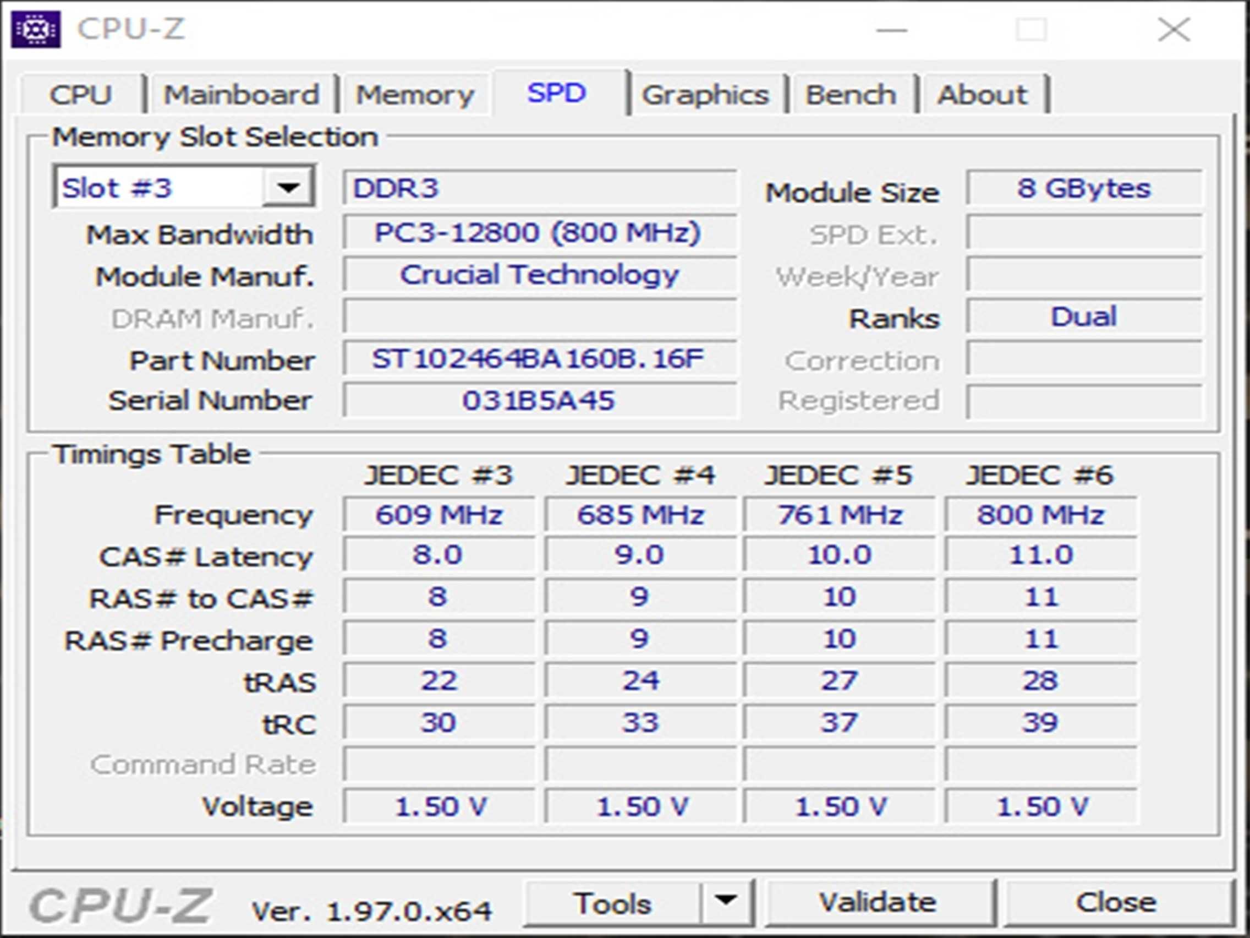Click the empty Registered field
Screen dimensions: 1250x938
[1084, 401]
